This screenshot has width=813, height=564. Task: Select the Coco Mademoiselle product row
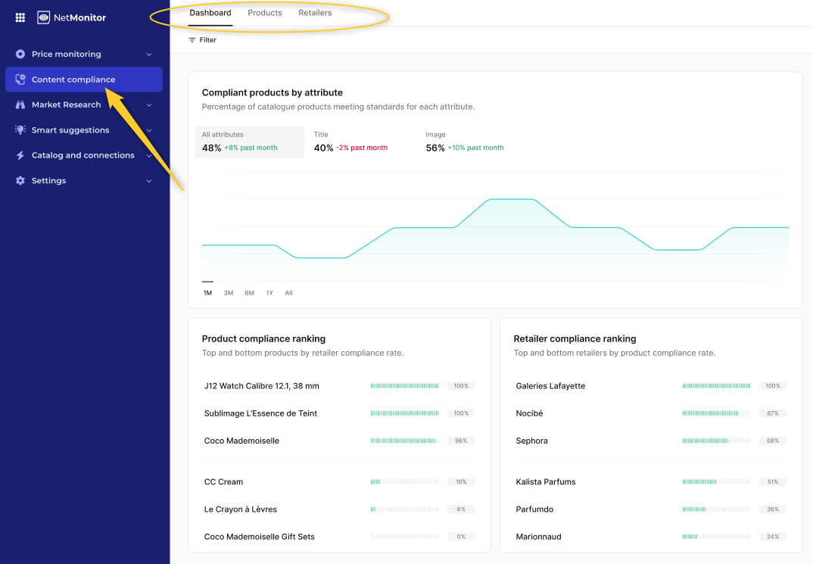pos(241,441)
